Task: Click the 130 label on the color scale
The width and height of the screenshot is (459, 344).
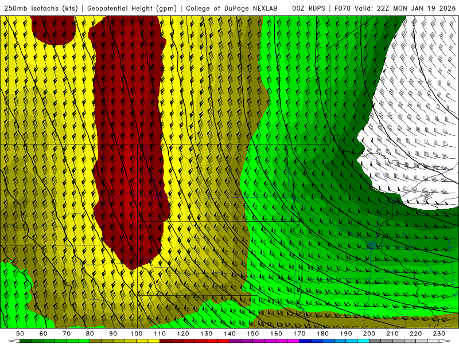Action: click(207, 334)
